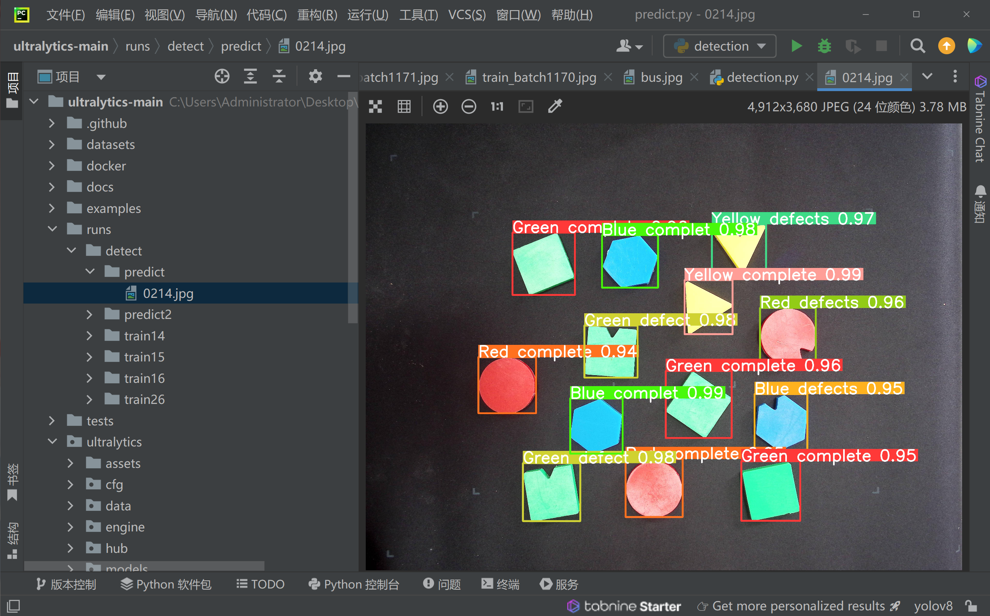The width and height of the screenshot is (990, 616).
Task: Run the detection configuration
Action: click(796, 46)
